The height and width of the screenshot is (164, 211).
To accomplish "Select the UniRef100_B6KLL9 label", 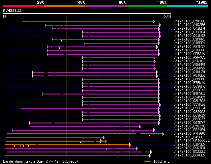I will coord(189,155).
